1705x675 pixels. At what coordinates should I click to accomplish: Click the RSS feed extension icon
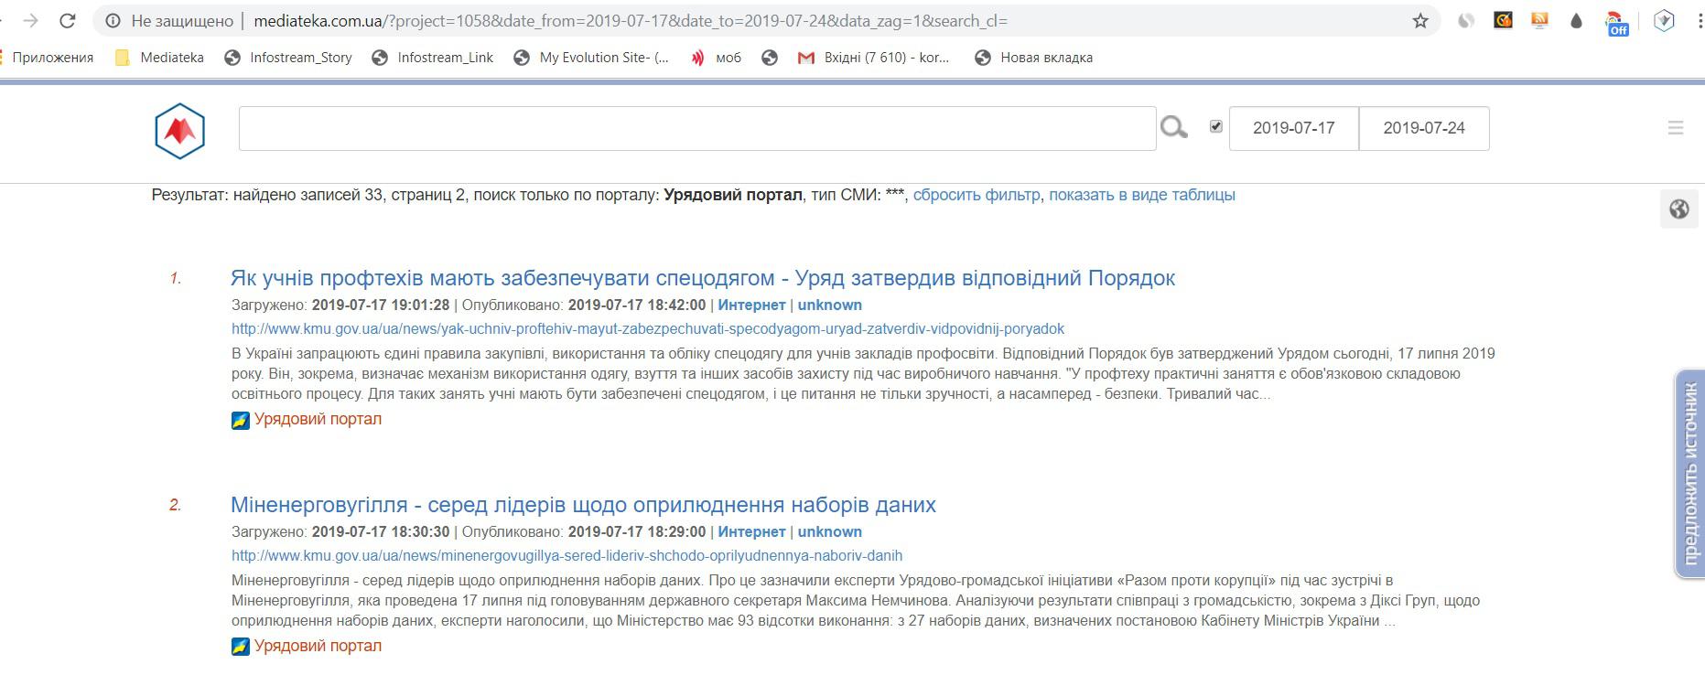click(1539, 21)
